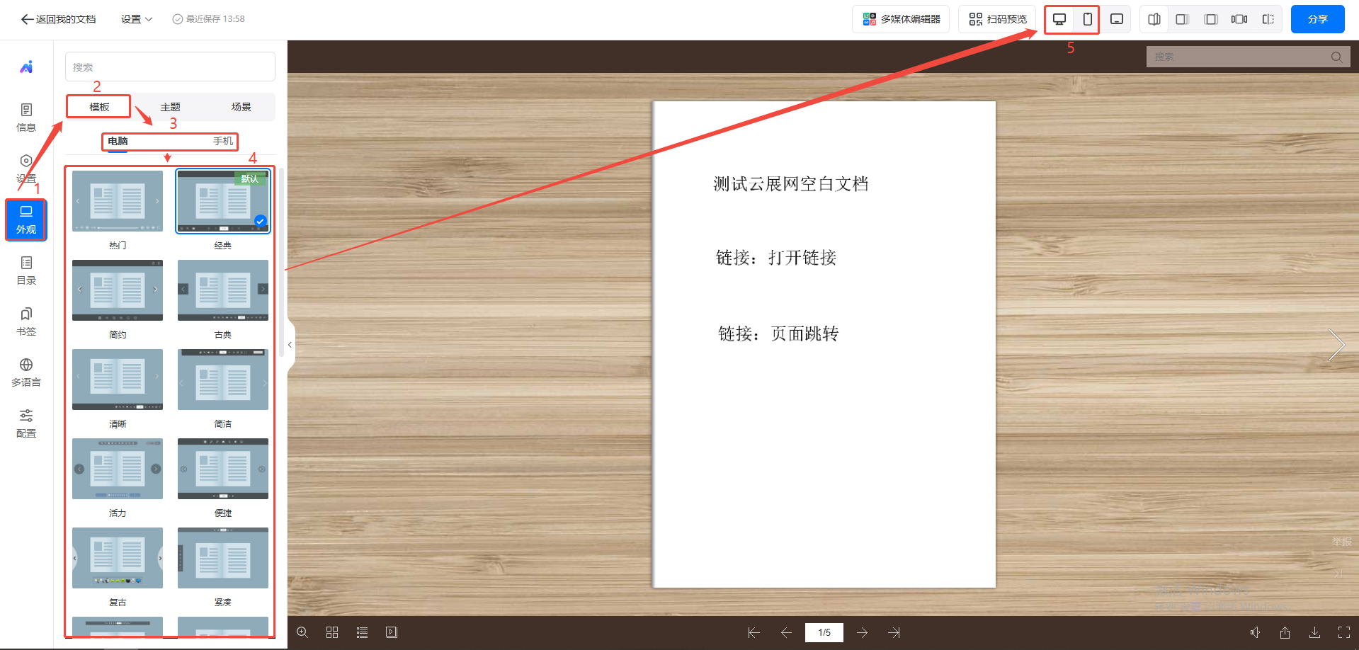Viewport: 1359px width, 650px height.
Task: Open the 多语言 multi-language sidebar icon
Action: click(x=26, y=372)
